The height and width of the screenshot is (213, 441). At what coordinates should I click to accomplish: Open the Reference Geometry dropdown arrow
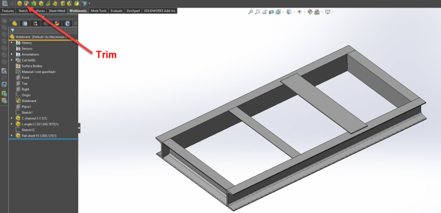pos(89,3)
